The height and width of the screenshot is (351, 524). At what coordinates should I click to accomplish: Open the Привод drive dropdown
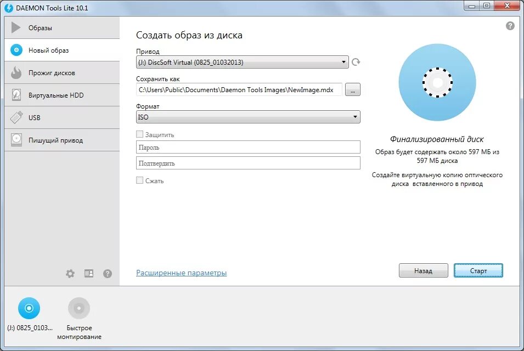coord(243,62)
